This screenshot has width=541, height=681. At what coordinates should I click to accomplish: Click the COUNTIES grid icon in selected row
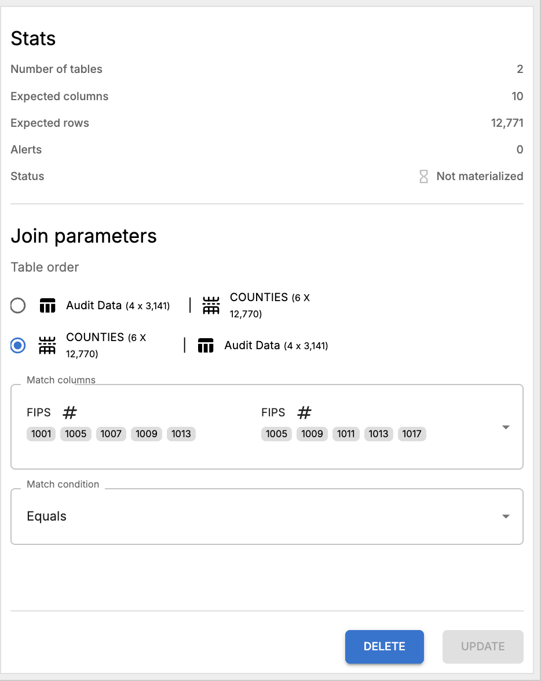click(47, 346)
